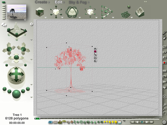167x125 pixels.
Task: Open the Create palette menu
Action: pyautogui.click(x=41, y=2)
